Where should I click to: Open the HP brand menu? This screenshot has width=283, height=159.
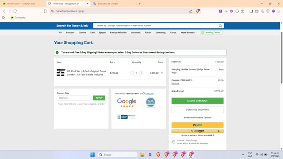[60, 33]
